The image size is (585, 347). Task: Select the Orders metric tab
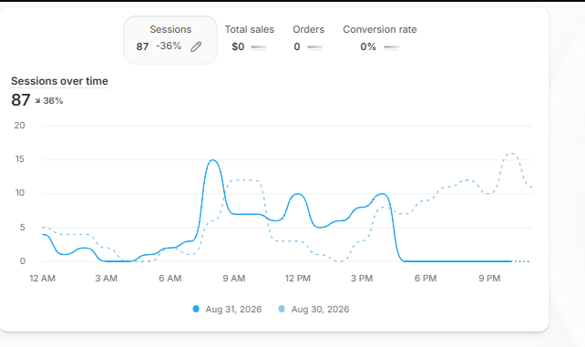(x=308, y=39)
